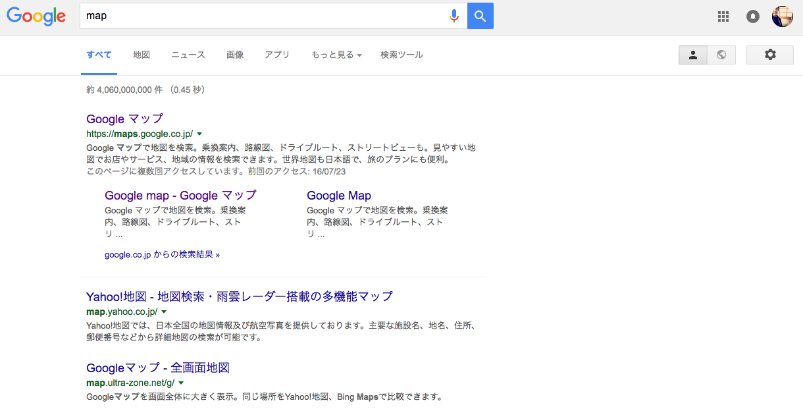Start voice search with microphone icon

[454, 16]
